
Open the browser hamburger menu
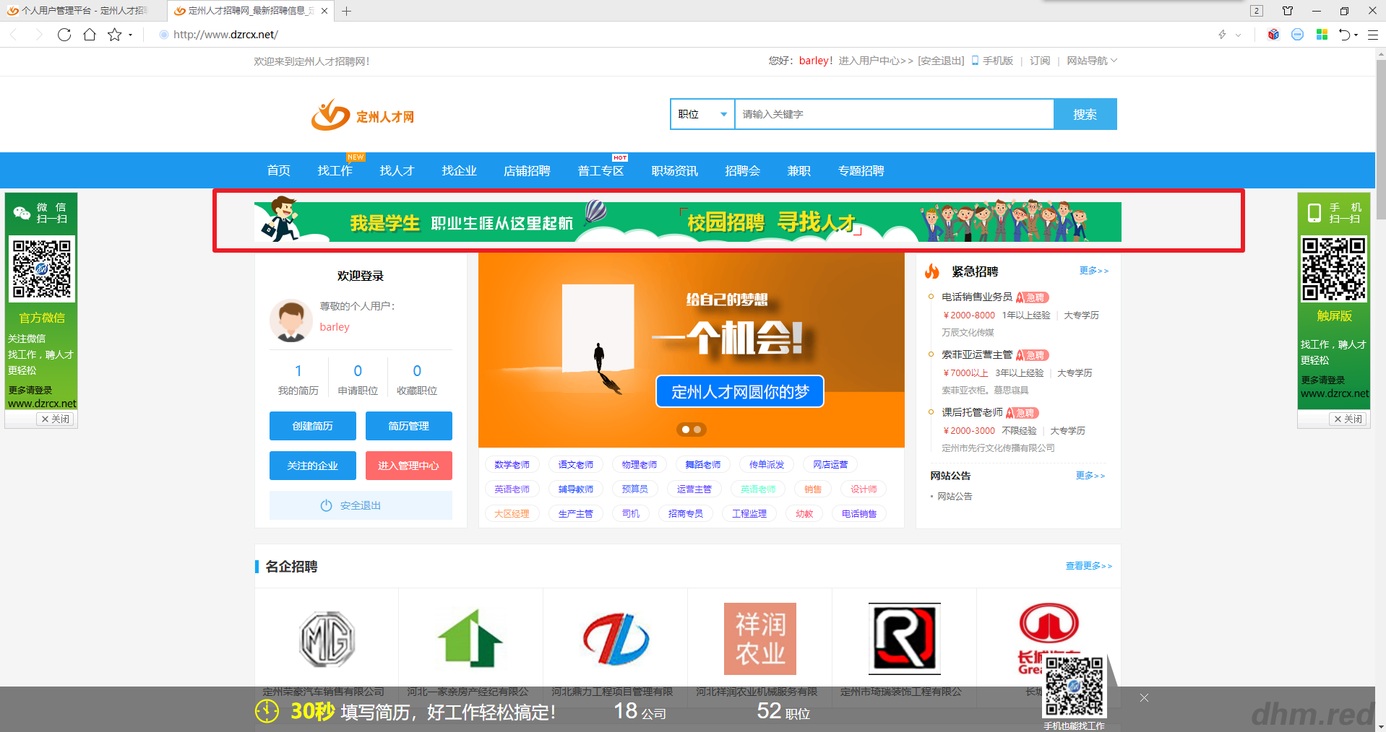[x=1373, y=35]
